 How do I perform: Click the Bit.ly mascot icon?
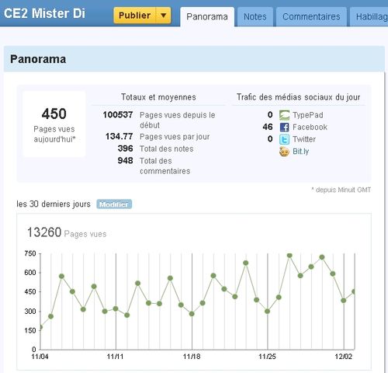point(284,152)
